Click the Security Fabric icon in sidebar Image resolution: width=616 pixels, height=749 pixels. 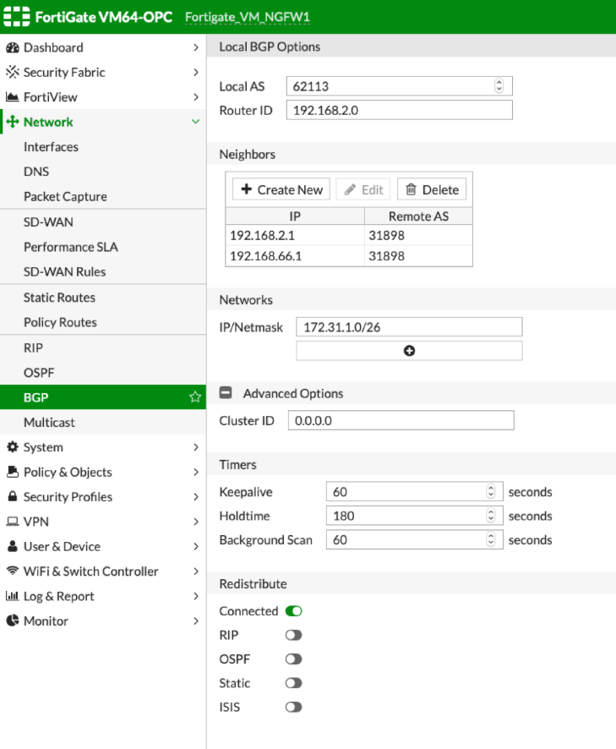click(x=13, y=72)
